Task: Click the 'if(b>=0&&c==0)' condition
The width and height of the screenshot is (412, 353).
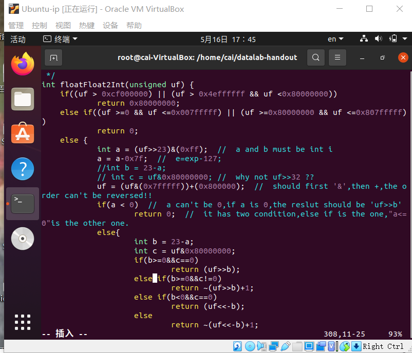Action: (166, 260)
